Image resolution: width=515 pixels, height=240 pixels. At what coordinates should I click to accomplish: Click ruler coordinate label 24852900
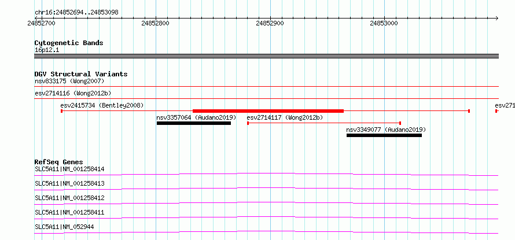coord(270,23)
